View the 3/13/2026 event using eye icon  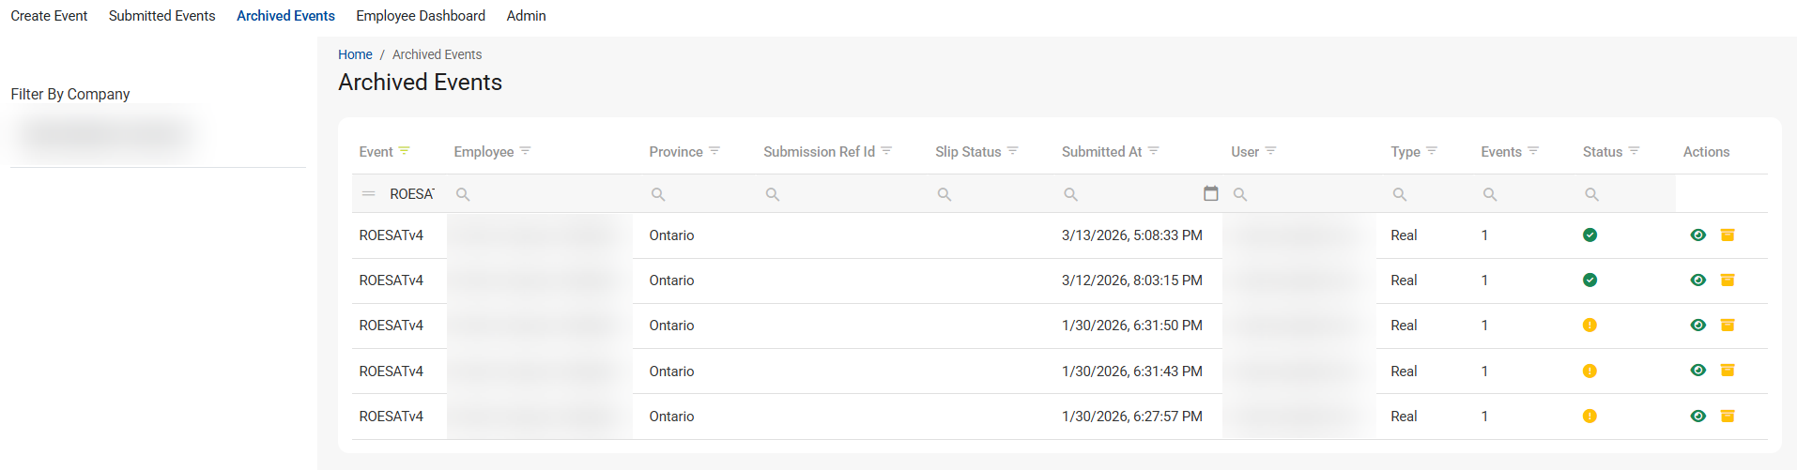[x=1697, y=235]
